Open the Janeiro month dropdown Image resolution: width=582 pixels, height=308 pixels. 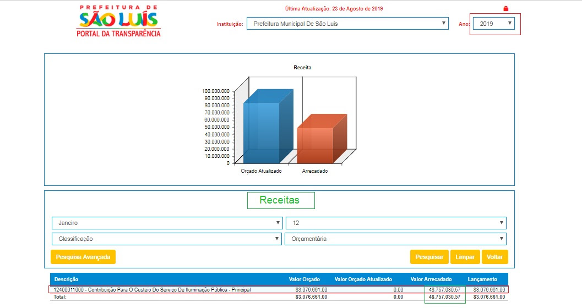pyautogui.click(x=167, y=223)
